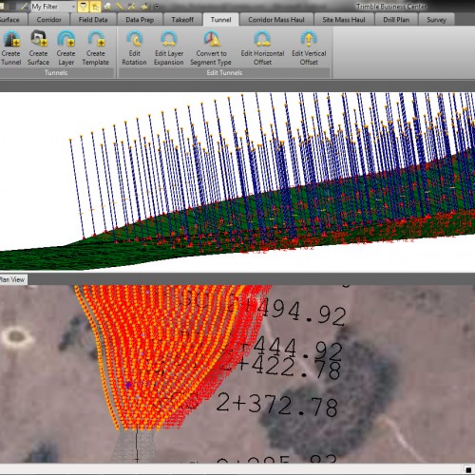Select Edit Vertical Offset tool
This screenshot has height=475, width=475.
coord(309,47)
